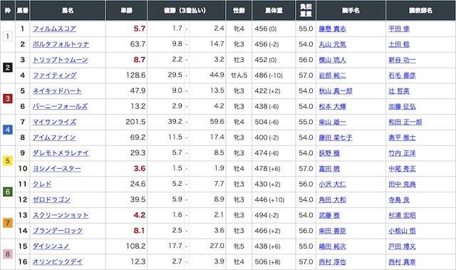Open horse link マイサンライズ
This screenshot has height=270, width=456.
tap(54, 122)
